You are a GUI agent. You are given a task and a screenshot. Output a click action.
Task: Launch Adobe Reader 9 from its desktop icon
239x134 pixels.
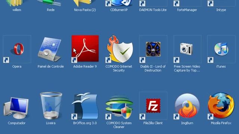point(85,49)
